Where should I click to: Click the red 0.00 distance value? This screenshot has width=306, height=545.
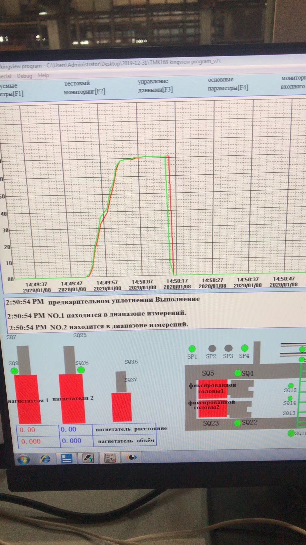pos(27,430)
